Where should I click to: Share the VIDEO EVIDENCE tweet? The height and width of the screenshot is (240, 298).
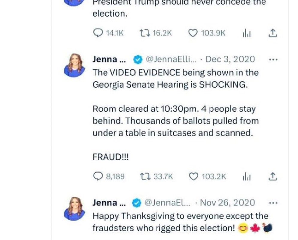[272, 176]
